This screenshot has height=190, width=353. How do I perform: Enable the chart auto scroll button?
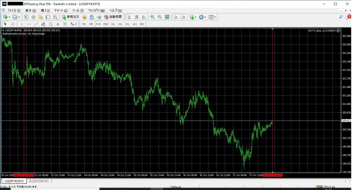click(x=175, y=17)
